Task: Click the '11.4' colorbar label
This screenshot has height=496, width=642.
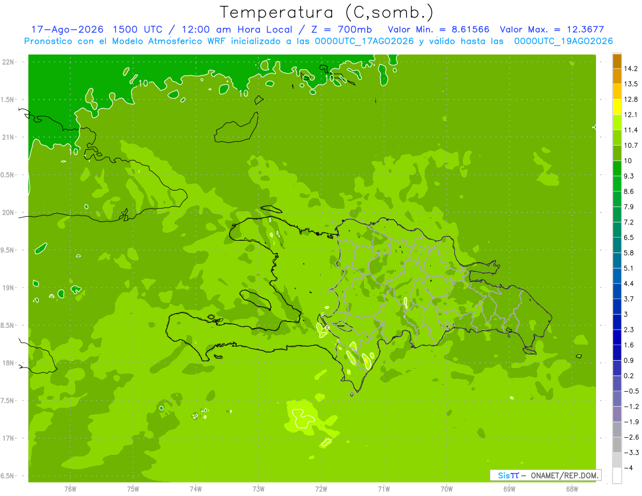Action: pyautogui.click(x=632, y=130)
